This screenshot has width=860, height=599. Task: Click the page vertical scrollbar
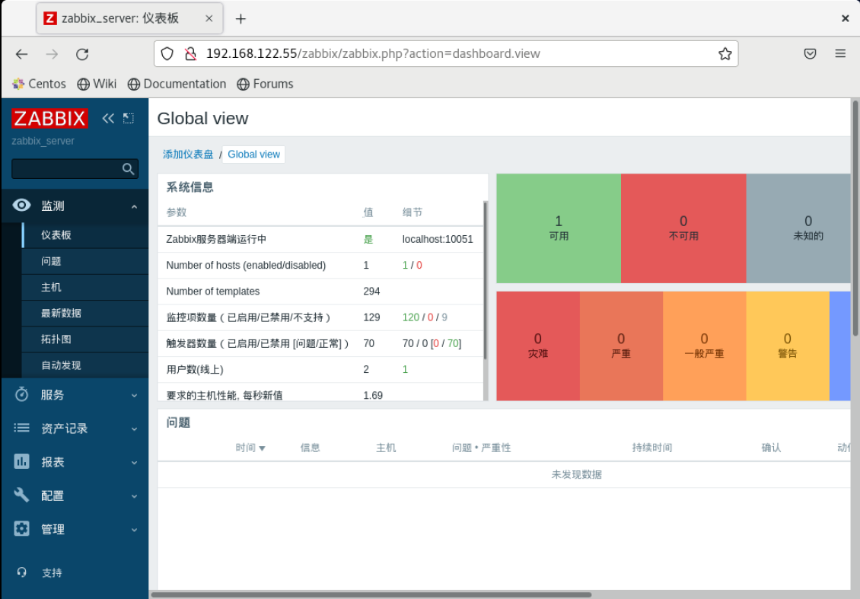click(x=855, y=218)
